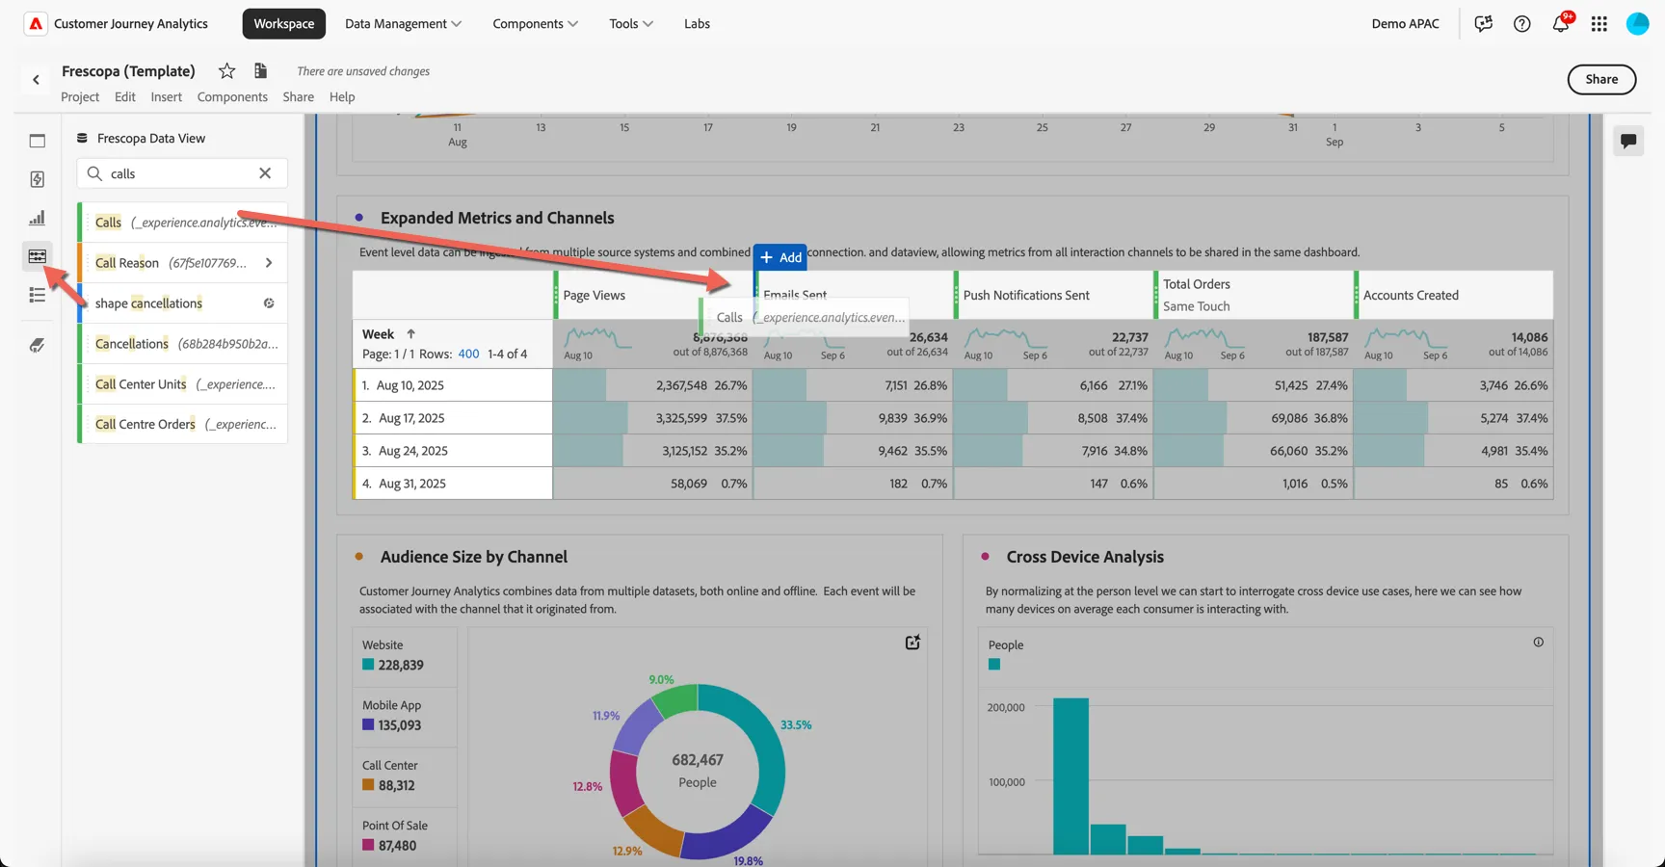Open donut chart export icon
Screen dimensions: 1665x867
pos(912,643)
